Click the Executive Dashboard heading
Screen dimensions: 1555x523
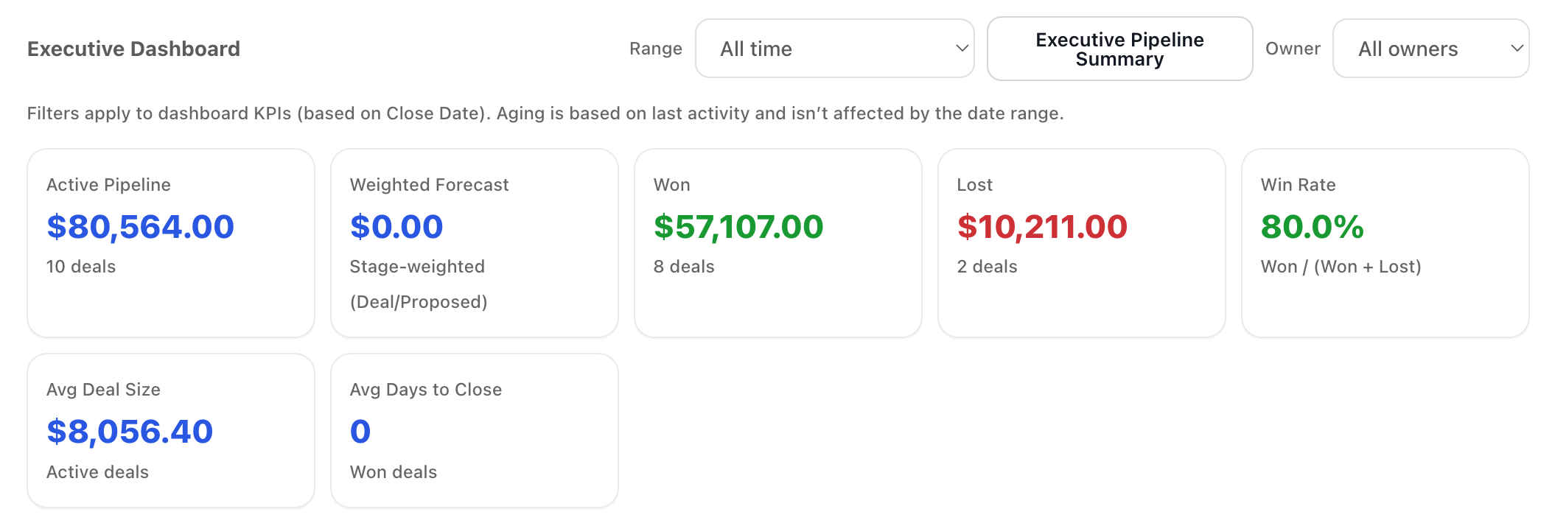[133, 49]
